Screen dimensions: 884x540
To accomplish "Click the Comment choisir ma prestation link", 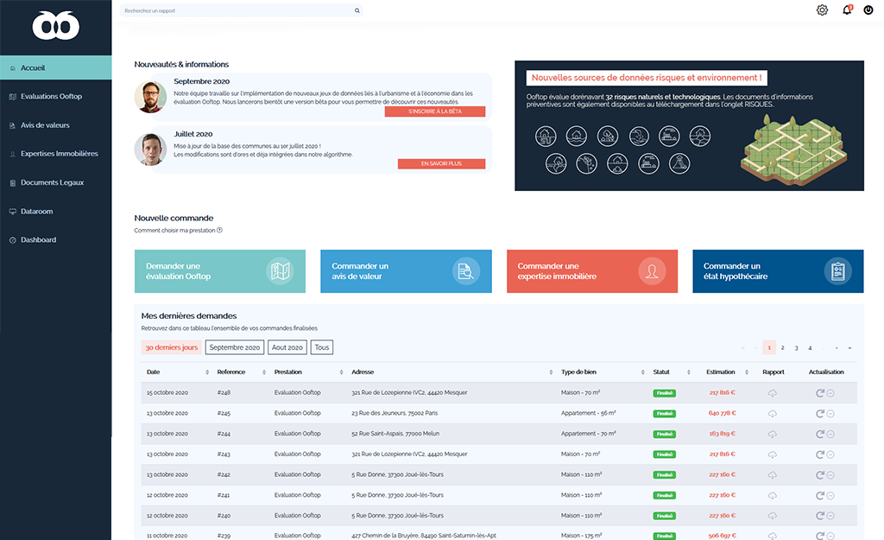I will 174,230.
